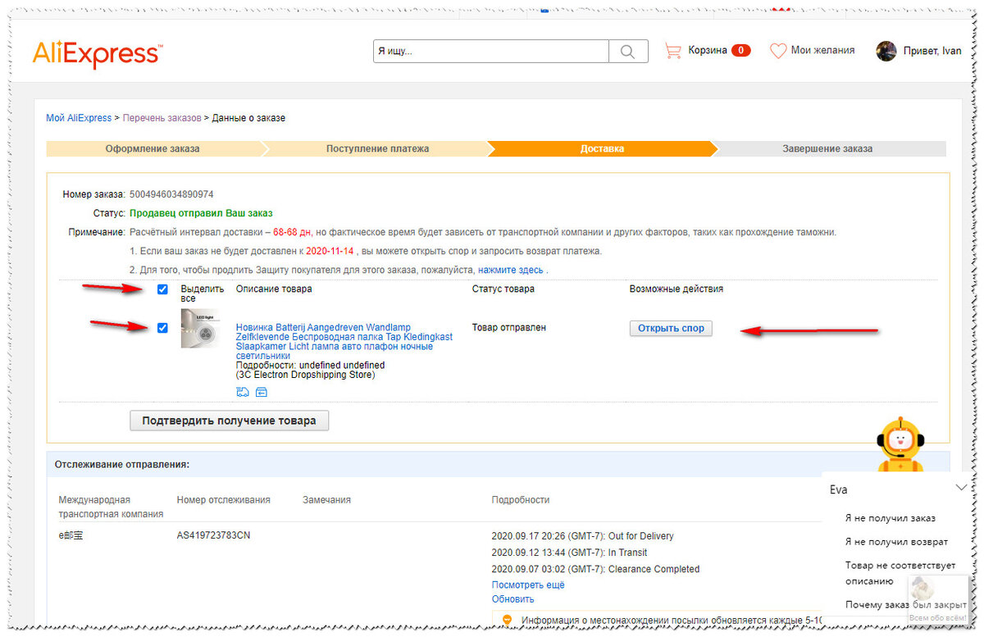
Task: Click the search magnifier icon
Action: [x=628, y=52]
